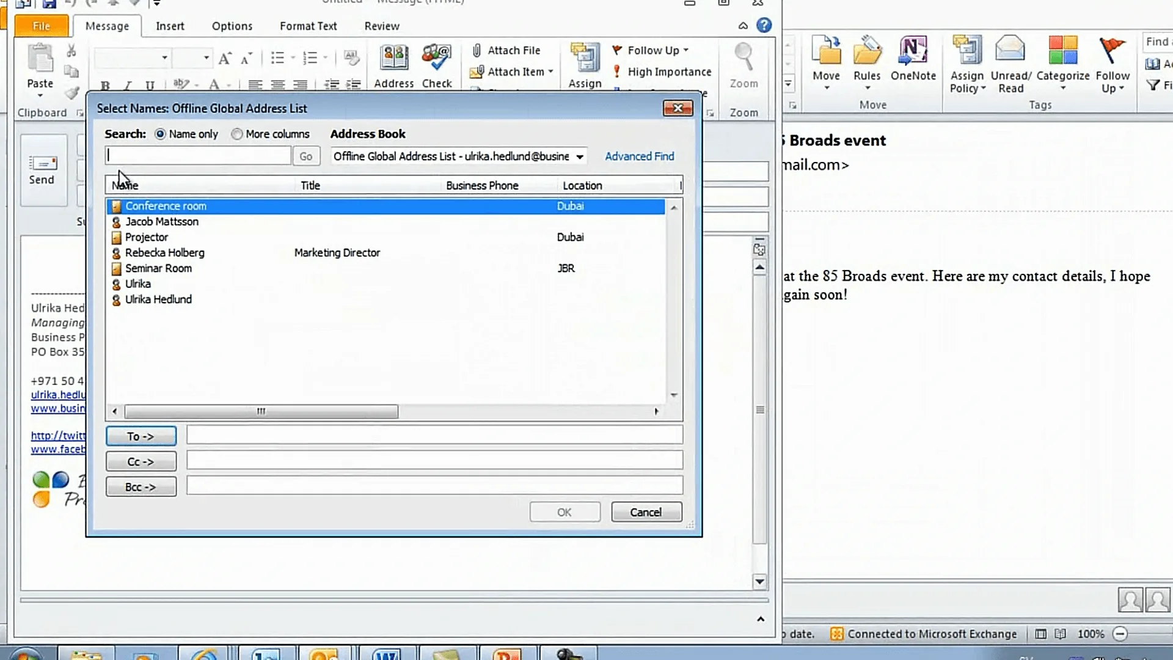This screenshot has height=660, width=1173.
Task: Select the More columns radio button
Action: 237,134
